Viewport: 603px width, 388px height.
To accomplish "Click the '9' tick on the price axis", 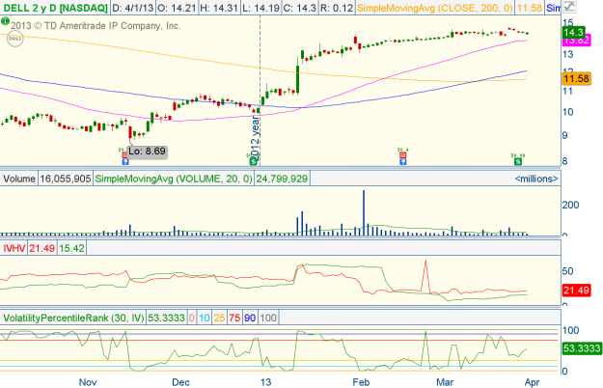I will point(564,135).
